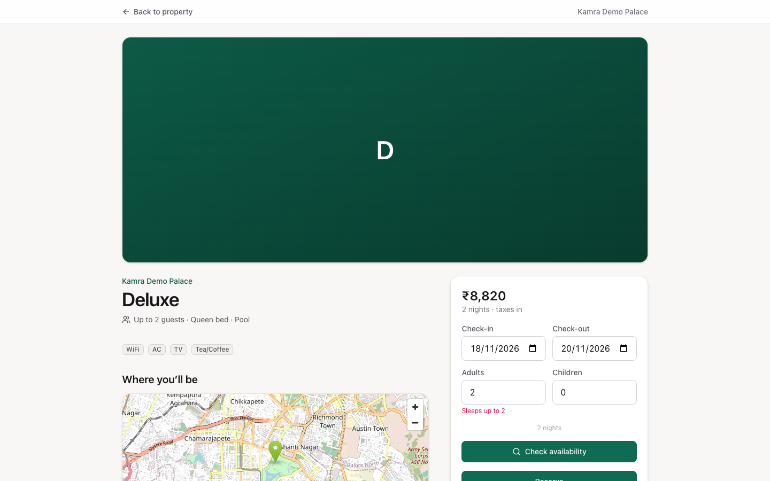Click the Tea/Coffee amenity tag
Viewport: 770px width, 481px height.
click(212, 350)
